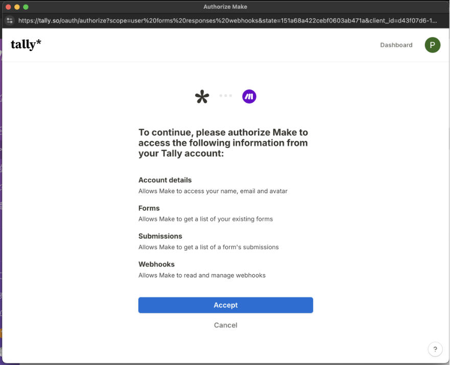450x365 pixels.
Task: Click the site settings icon in address bar
Action: click(x=10, y=20)
